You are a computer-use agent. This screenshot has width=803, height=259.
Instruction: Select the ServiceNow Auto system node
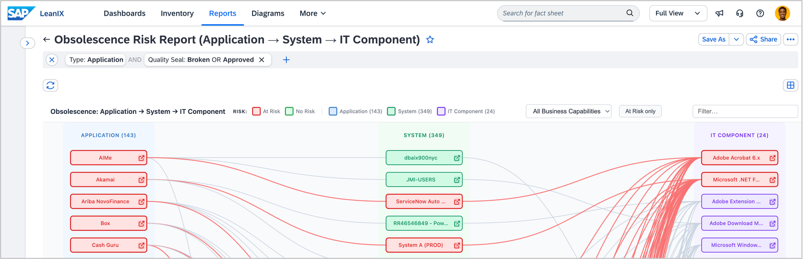click(424, 202)
